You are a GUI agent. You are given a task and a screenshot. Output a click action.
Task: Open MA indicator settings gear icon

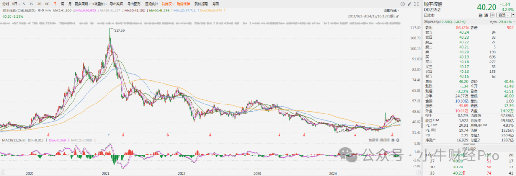[x=39, y=10]
